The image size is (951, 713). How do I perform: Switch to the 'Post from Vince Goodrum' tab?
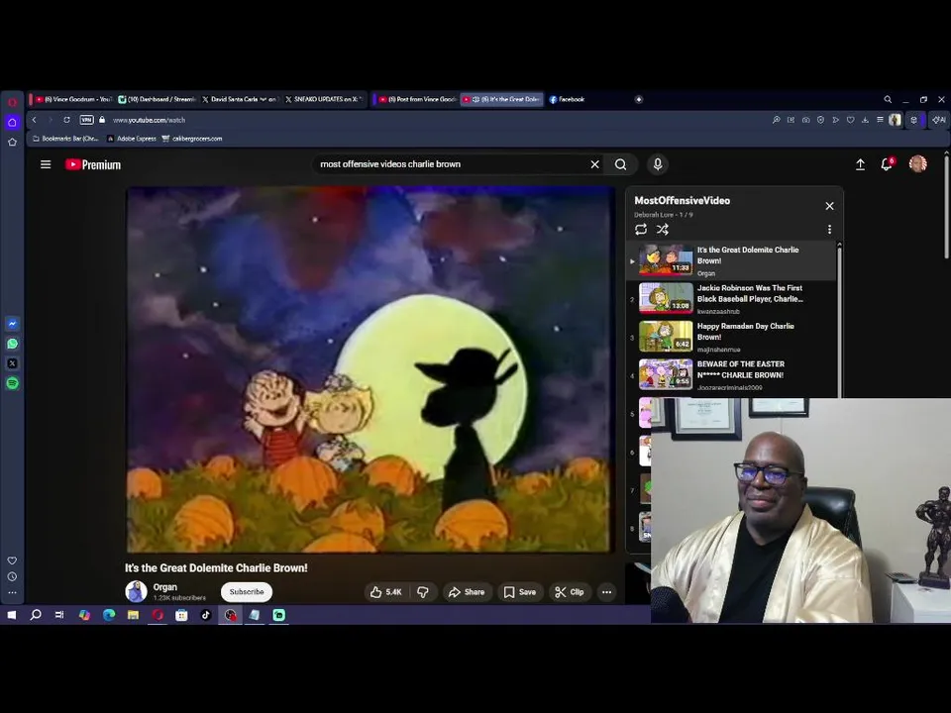pyautogui.click(x=418, y=99)
